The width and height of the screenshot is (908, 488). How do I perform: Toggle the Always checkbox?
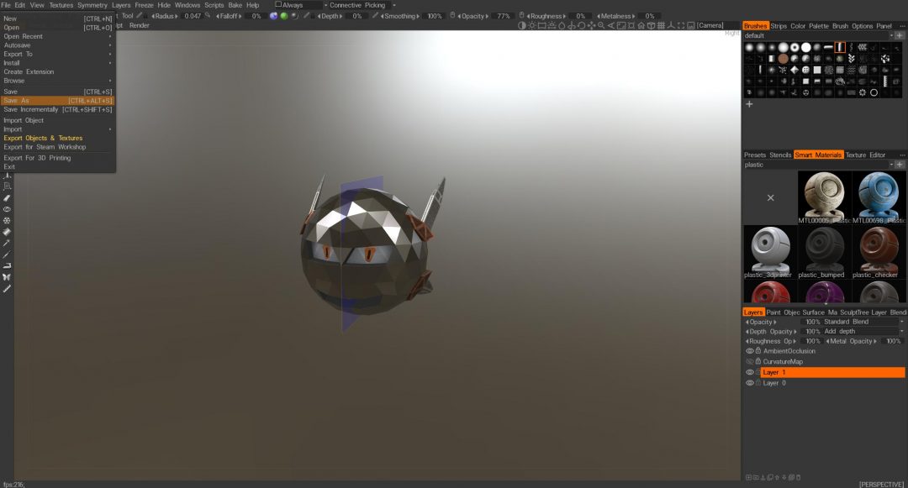(278, 5)
